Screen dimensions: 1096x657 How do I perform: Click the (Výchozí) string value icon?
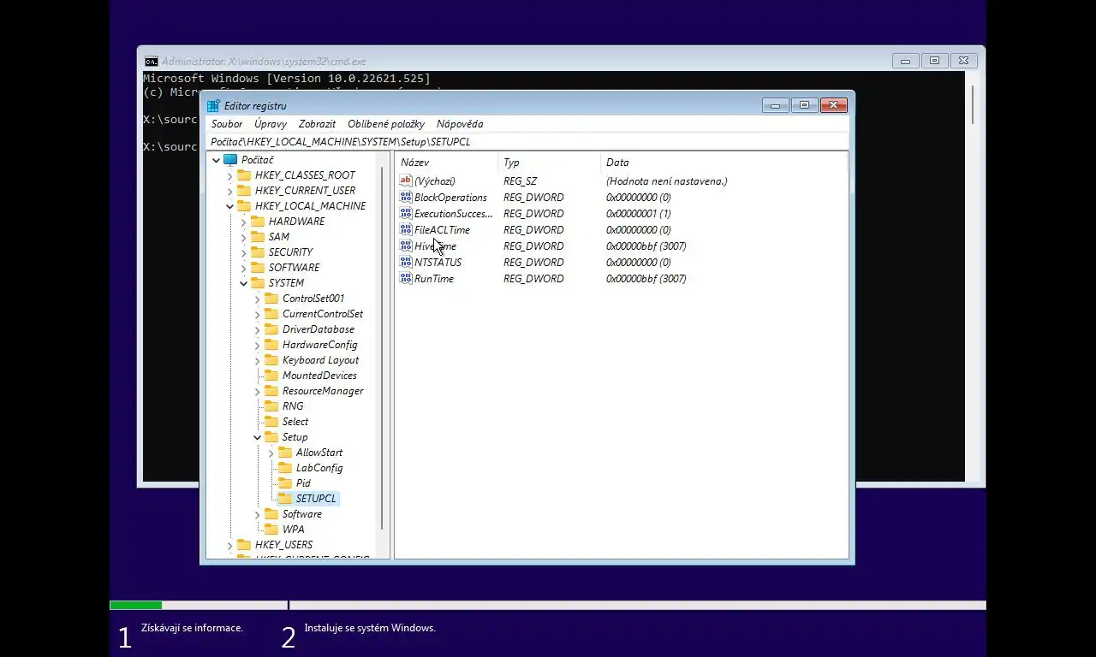pos(406,181)
